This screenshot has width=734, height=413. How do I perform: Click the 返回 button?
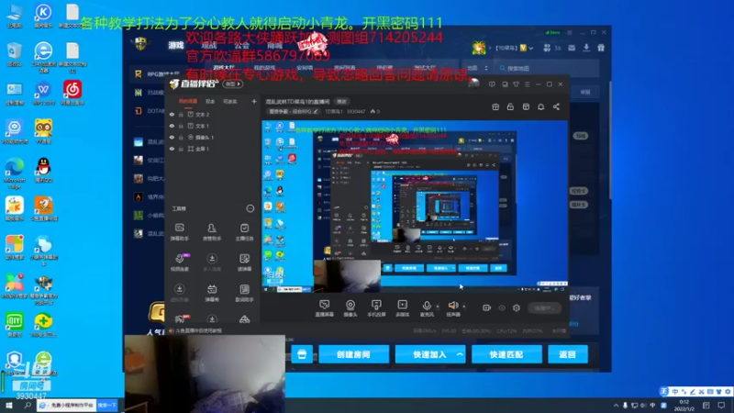pyautogui.click(x=568, y=354)
